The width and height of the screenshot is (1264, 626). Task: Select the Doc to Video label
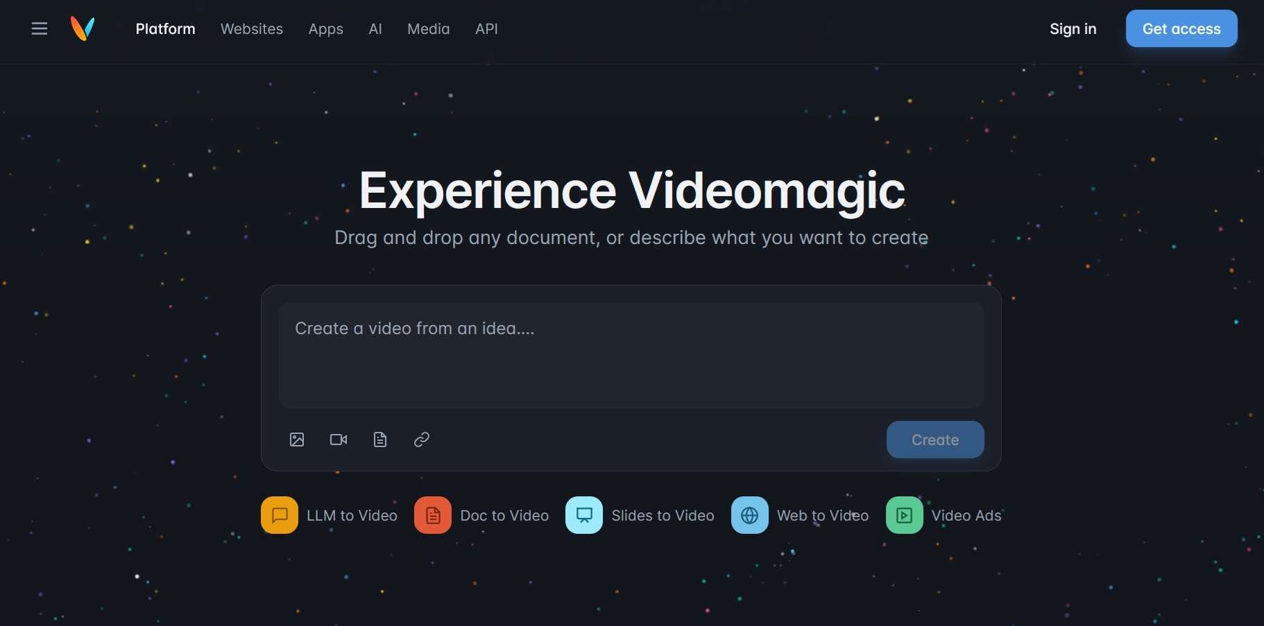click(x=504, y=516)
